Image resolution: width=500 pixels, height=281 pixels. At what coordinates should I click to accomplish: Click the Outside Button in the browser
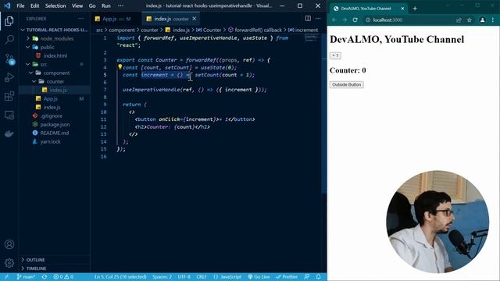346,84
